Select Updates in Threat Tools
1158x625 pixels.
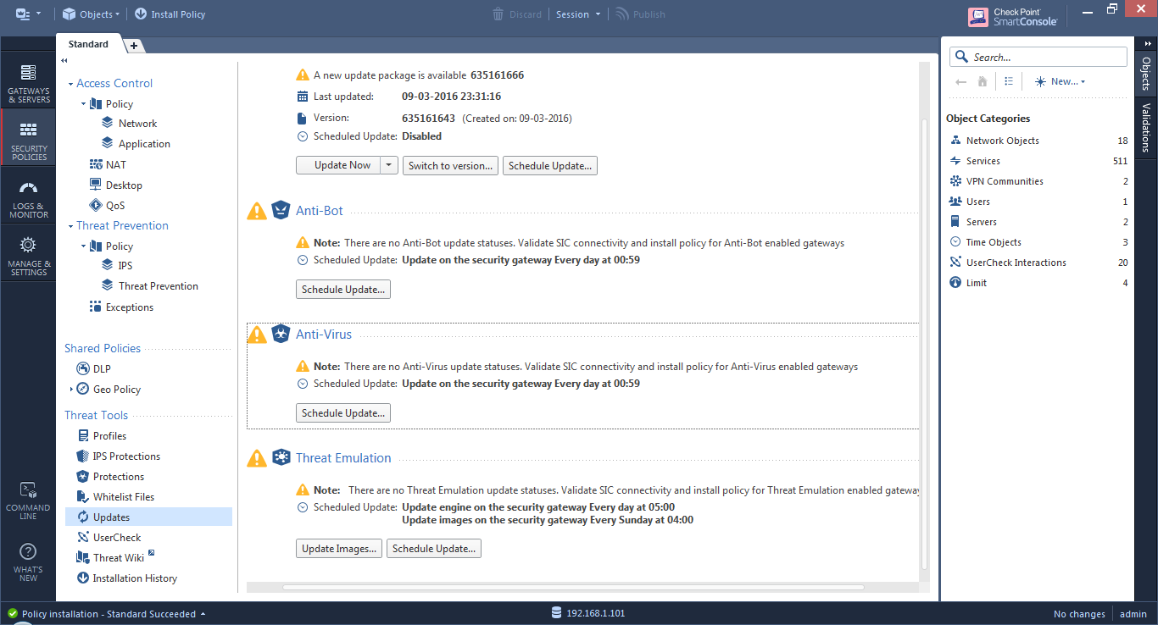click(x=148, y=517)
